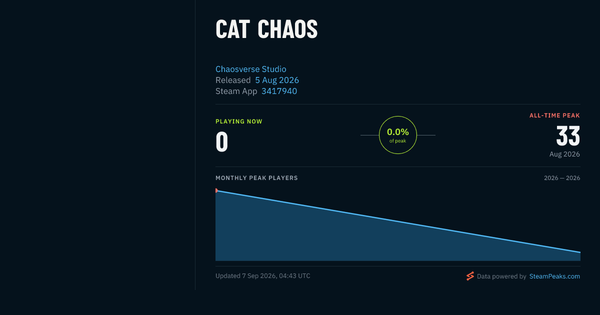600x315 pixels.
Task: Open the SteamPeaks.com link
Action: (x=554, y=276)
